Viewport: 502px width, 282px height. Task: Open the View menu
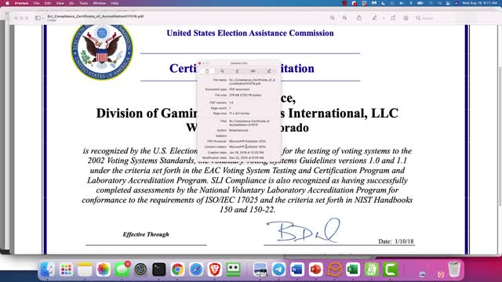60,3
